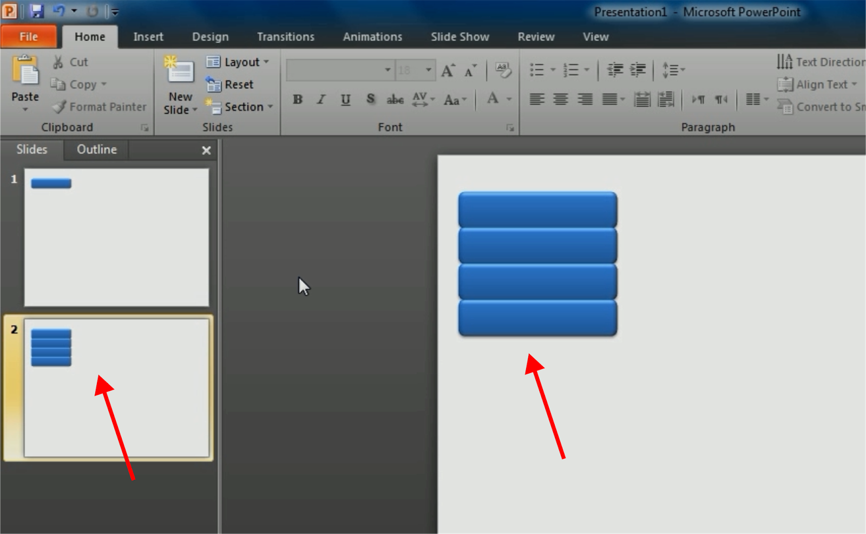Open the File tab

click(x=29, y=36)
